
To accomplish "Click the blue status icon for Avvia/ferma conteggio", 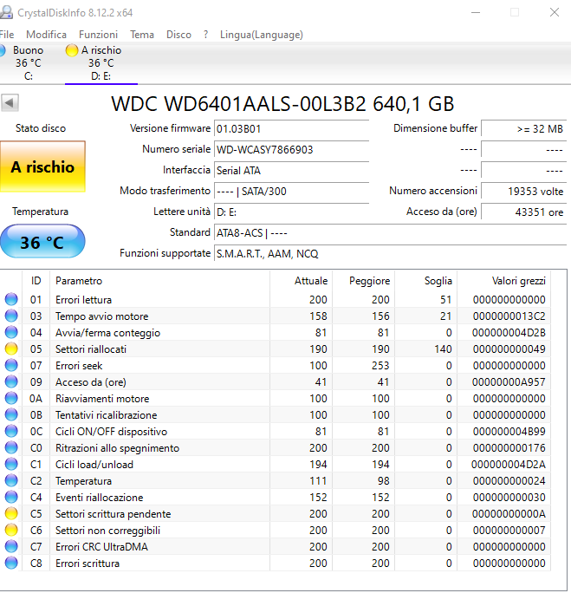I will coord(11,332).
